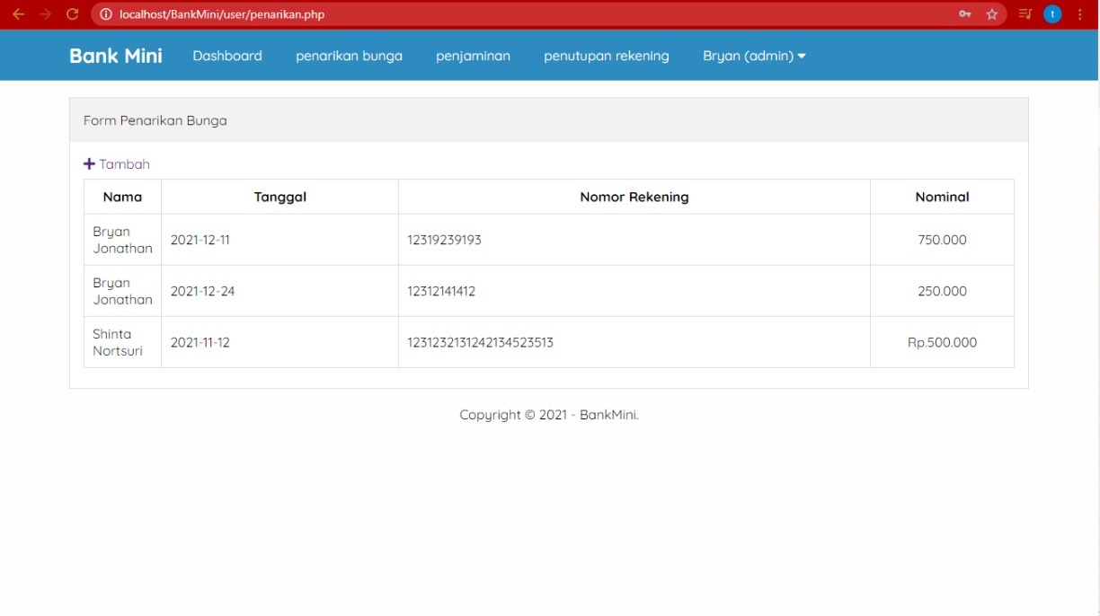Select the Nomor Rekening column header
This screenshot has height=616, width=1100.
(x=634, y=197)
